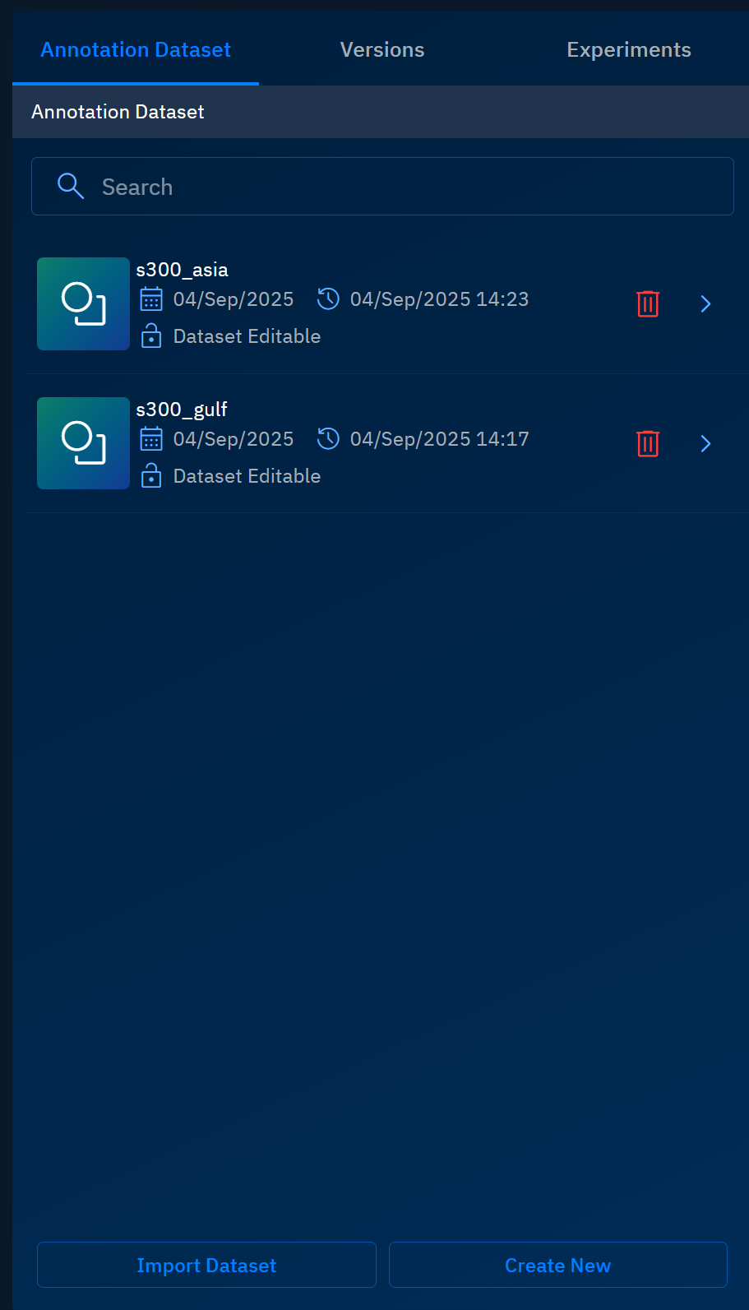Viewport: 749px width, 1310px height.
Task: Click the calendar icon on s300_asia
Action: pos(151,299)
